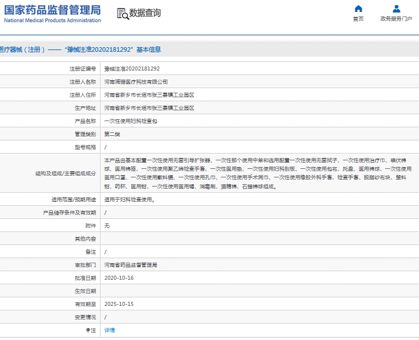This screenshot has height=340, width=419.
Task: Go to 首页 text link
Action: point(358,19)
